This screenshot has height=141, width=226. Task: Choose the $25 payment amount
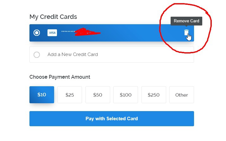[70, 95]
